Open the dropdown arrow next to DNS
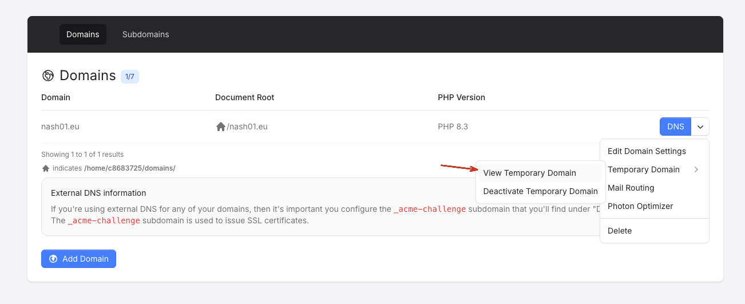Viewport: 745px width, 304px height. (700, 127)
